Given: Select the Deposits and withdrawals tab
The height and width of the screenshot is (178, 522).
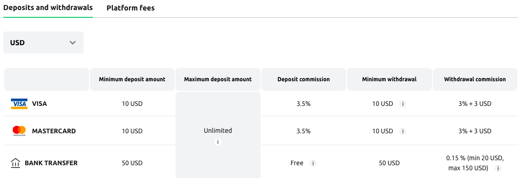Looking at the screenshot, I should 48,8.
